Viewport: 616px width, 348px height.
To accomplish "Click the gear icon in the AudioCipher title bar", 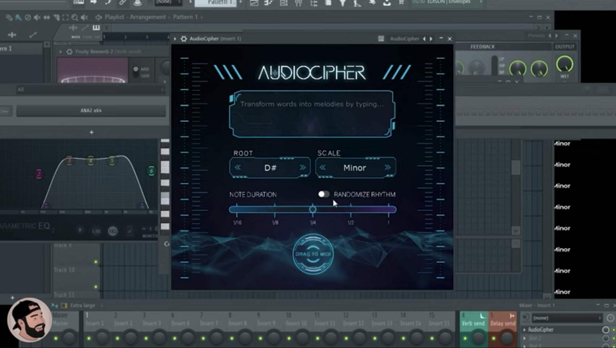I will pyautogui.click(x=184, y=39).
